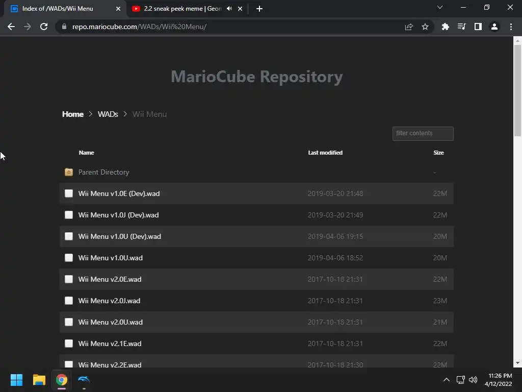This screenshot has height=392, width=522.
Task: Open the taskbar clock and date
Action: [499, 380]
